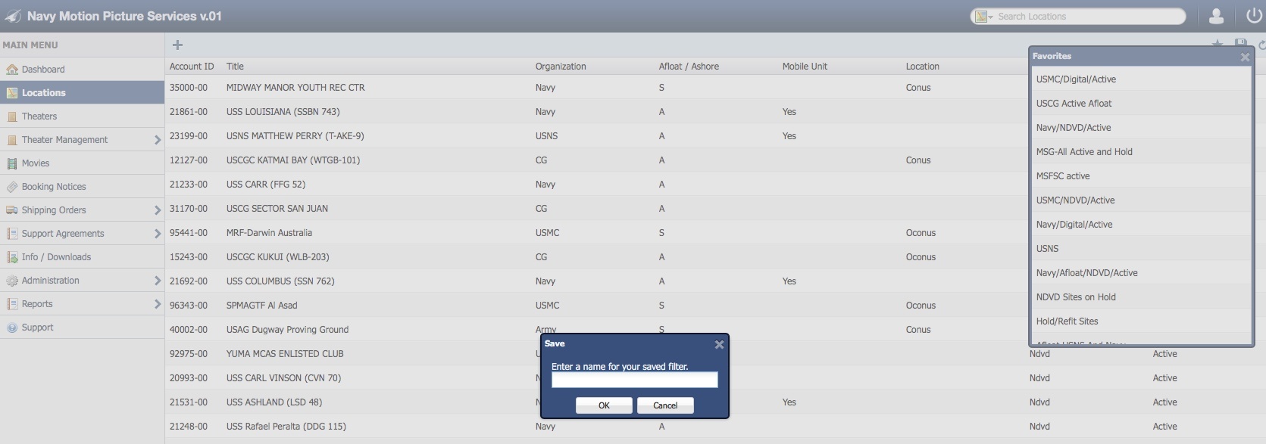The width and height of the screenshot is (1266, 444).
Task: Open the Theaters menu item
Action: (x=39, y=116)
